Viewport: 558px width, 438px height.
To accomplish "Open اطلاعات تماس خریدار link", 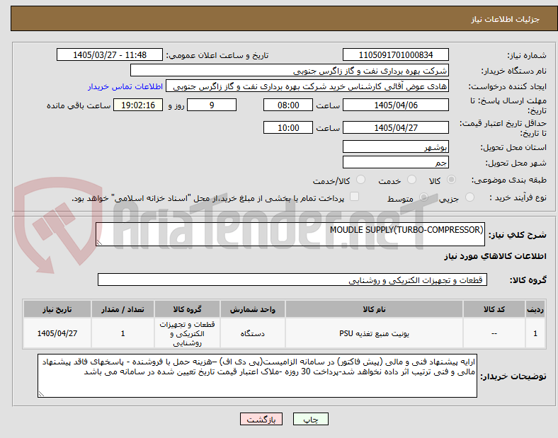I will [x=125, y=86].
